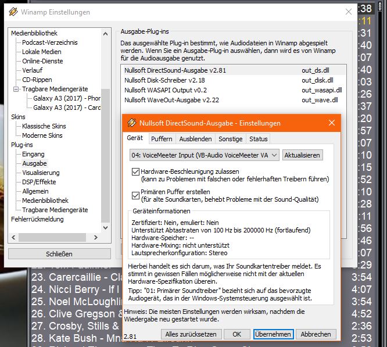Select Online-Dienste tree item
Screen dimensions: 387x347
(x=42, y=61)
